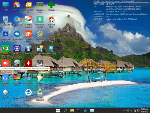Image resolution: width=150 pixels, height=113 pixels.
Task: Open WebCam View icon
Action: 51,22
